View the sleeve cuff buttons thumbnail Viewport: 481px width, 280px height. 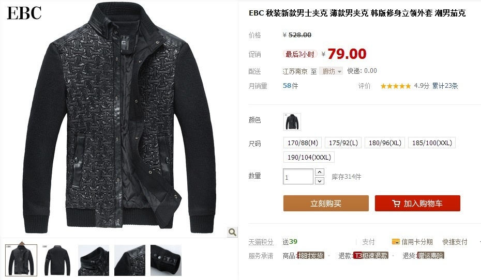point(166,260)
